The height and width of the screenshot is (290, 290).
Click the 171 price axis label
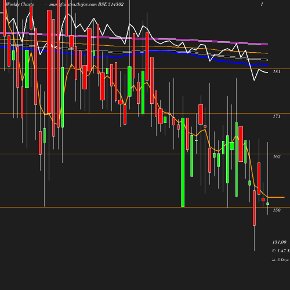(277, 116)
